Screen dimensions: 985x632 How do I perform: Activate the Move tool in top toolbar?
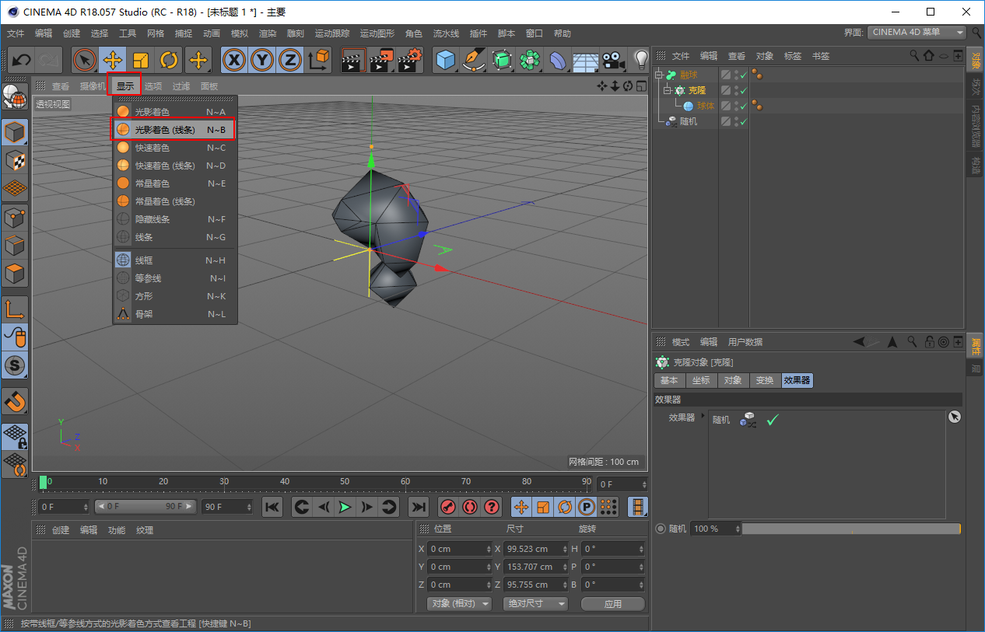pos(112,60)
